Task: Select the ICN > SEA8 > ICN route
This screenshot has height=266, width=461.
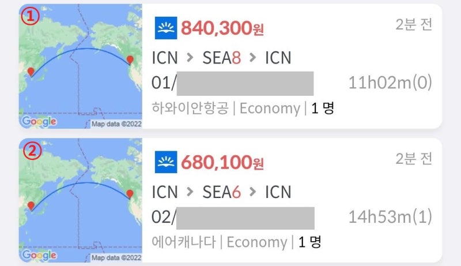Action: [221, 58]
